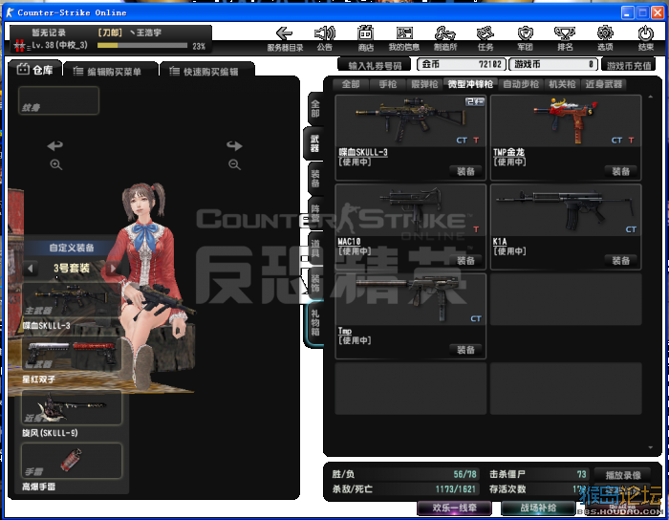The image size is (669, 520).
Task: Click the primary weapon loadout slot
Action: [x=71, y=301]
